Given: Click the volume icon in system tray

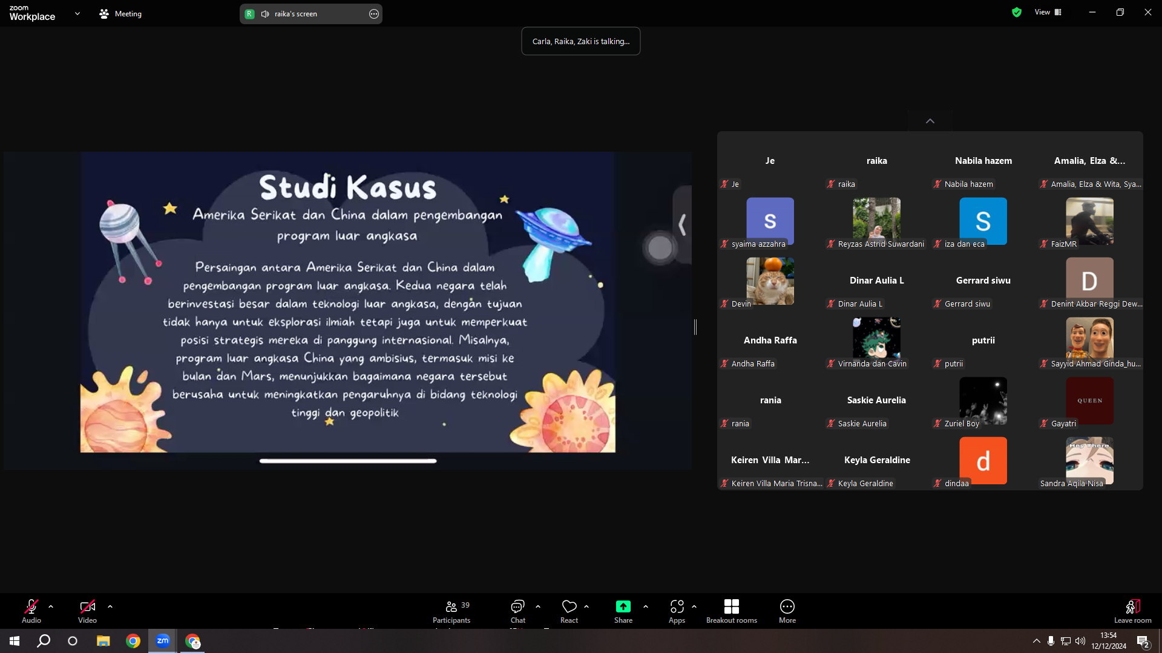Looking at the screenshot, I should (1080, 641).
